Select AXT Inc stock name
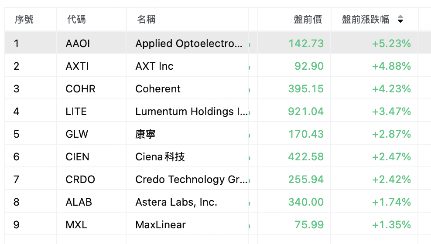Image resolution: width=431 pixels, height=244 pixels. point(154,66)
